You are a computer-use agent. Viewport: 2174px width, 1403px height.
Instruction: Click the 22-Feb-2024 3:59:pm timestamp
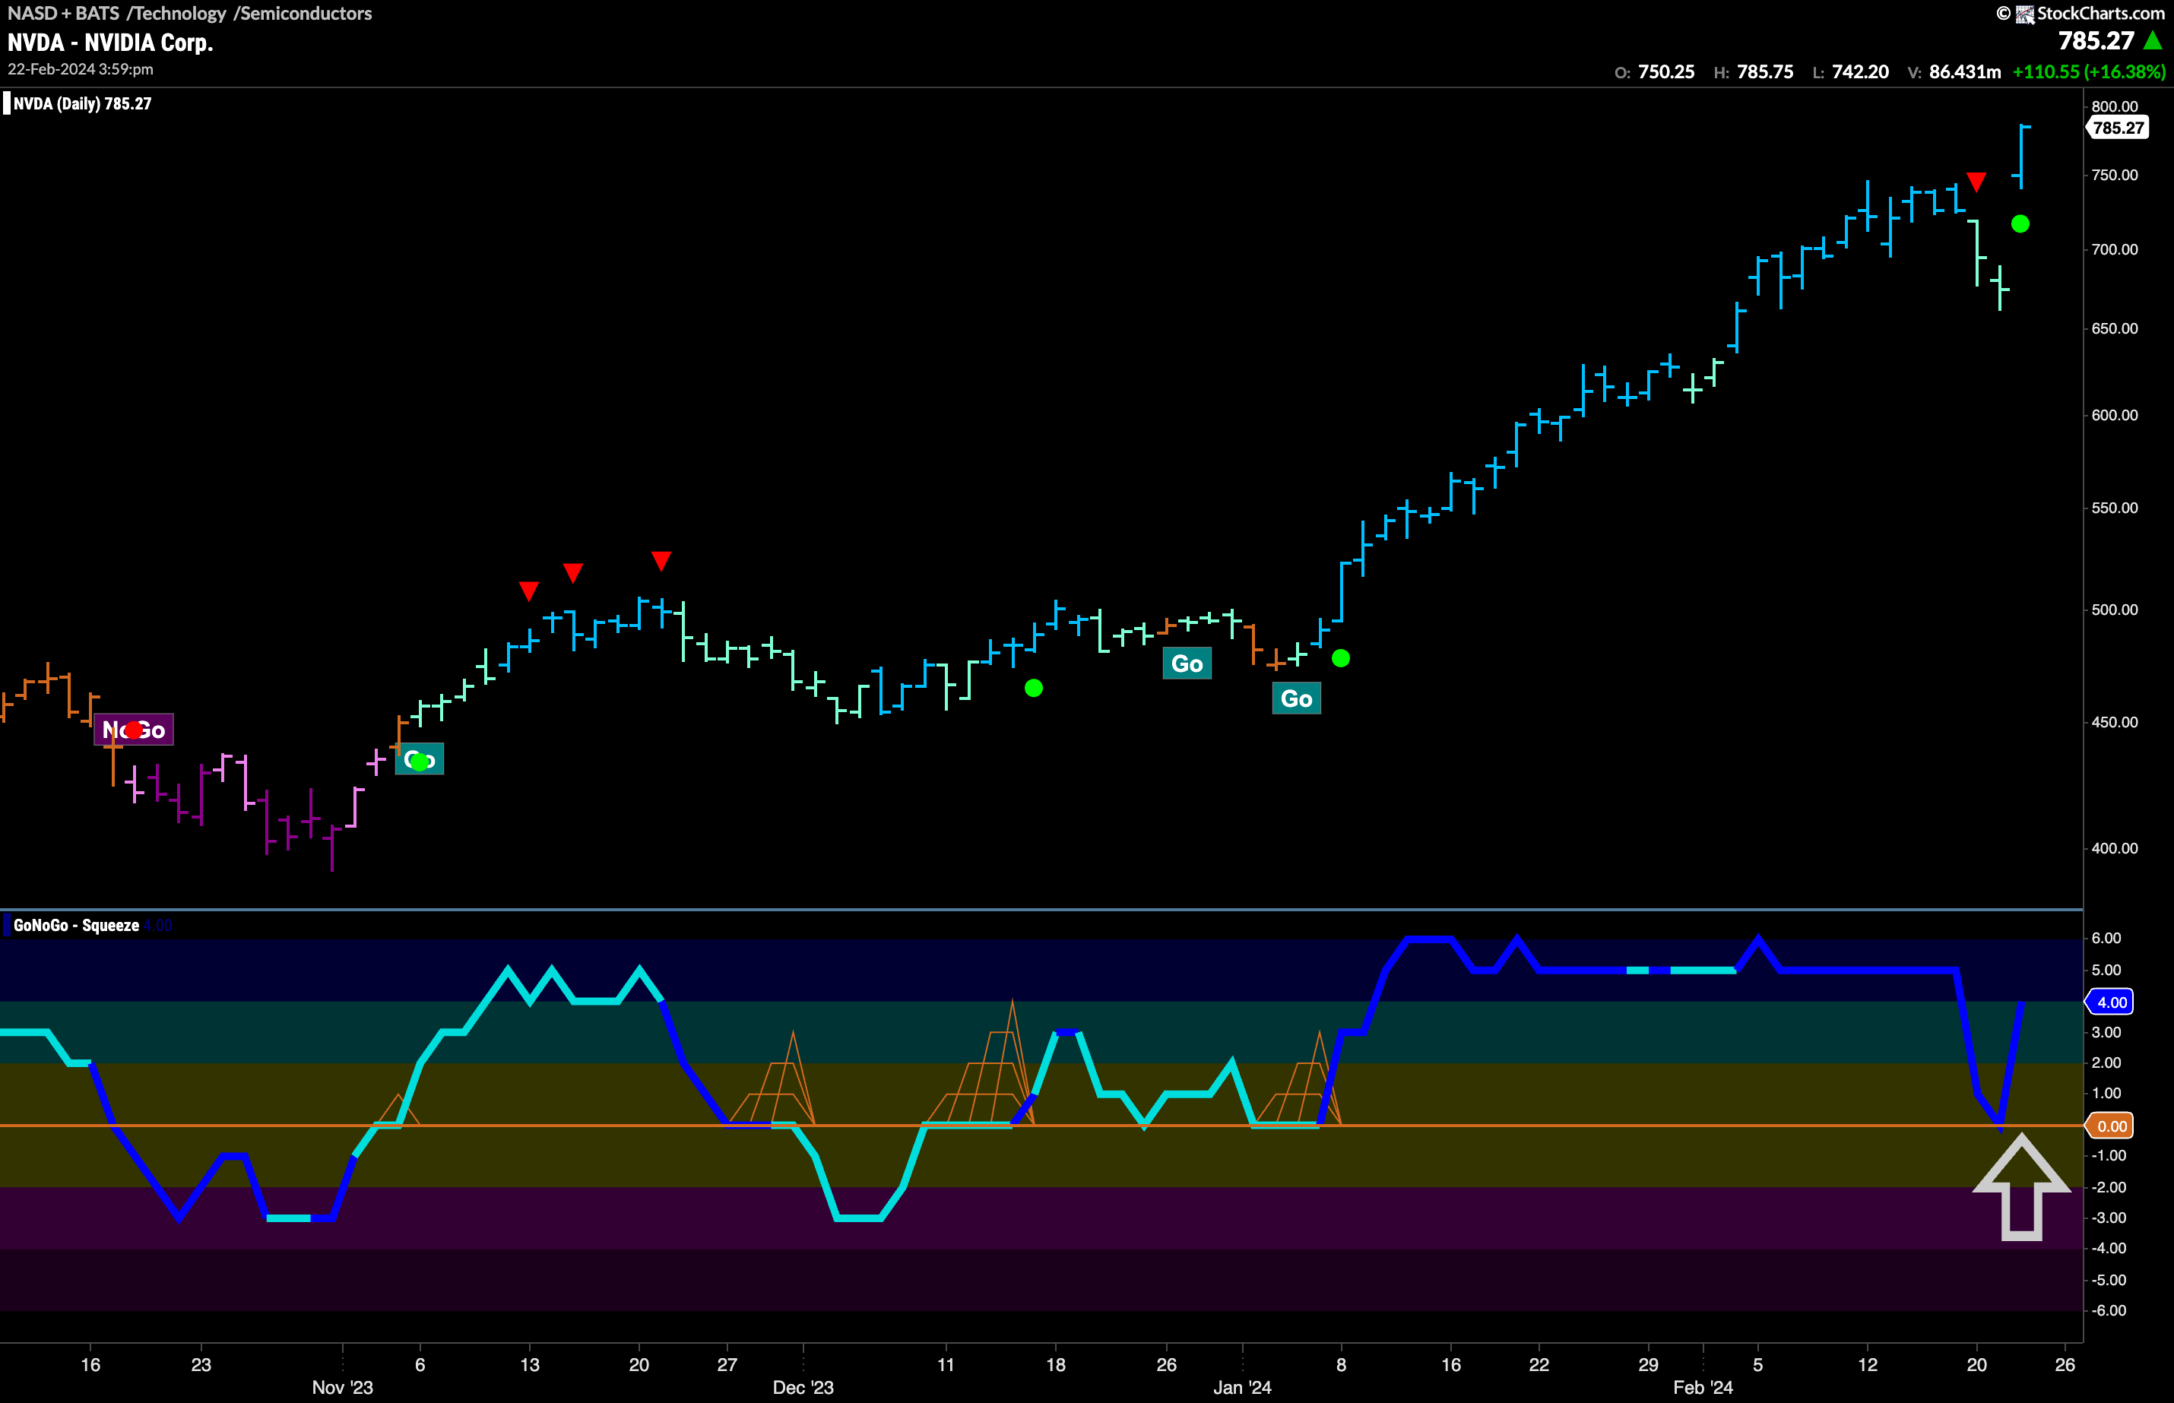click(x=80, y=69)
